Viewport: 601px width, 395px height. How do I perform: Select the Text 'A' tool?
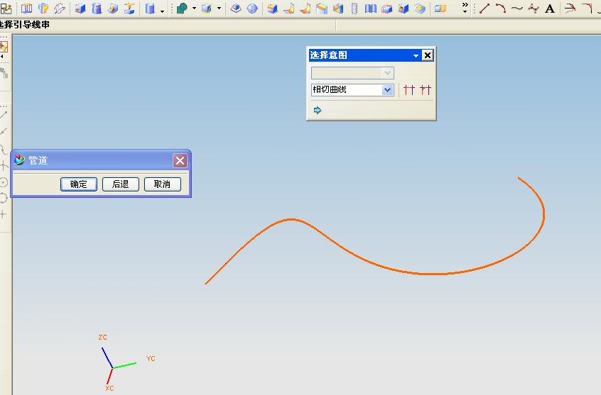coord(550,9)
